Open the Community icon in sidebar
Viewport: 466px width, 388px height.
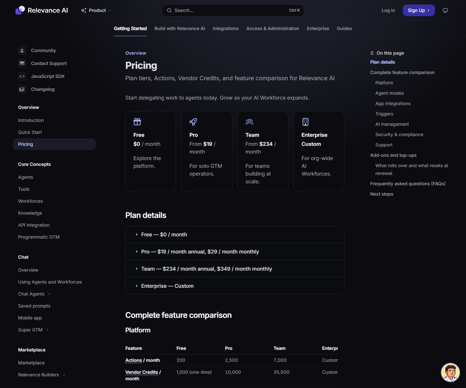[x=22, y=50]
